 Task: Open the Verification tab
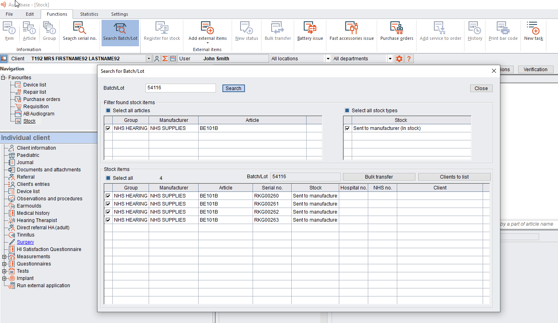[x=535, y=70]
